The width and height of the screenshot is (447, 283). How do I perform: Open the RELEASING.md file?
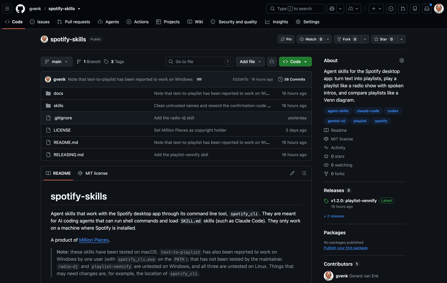click(69, 155)
